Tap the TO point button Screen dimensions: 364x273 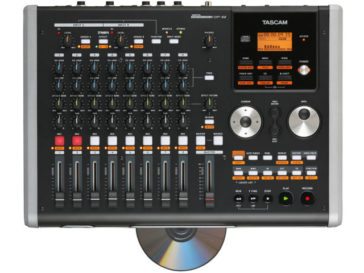pyautogui.click(x=296, y=173)
